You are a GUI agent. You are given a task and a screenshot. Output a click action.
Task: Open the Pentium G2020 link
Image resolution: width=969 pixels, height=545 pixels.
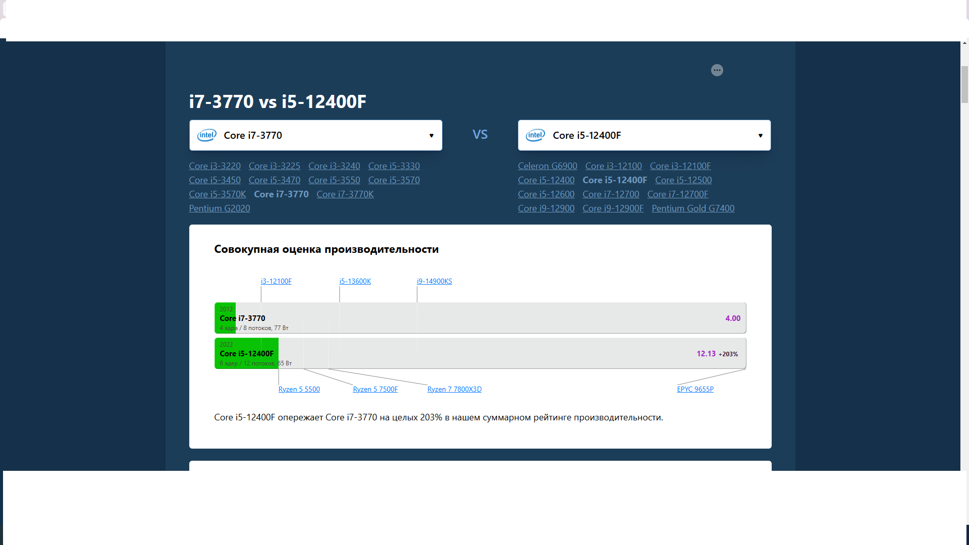point(219,208)
